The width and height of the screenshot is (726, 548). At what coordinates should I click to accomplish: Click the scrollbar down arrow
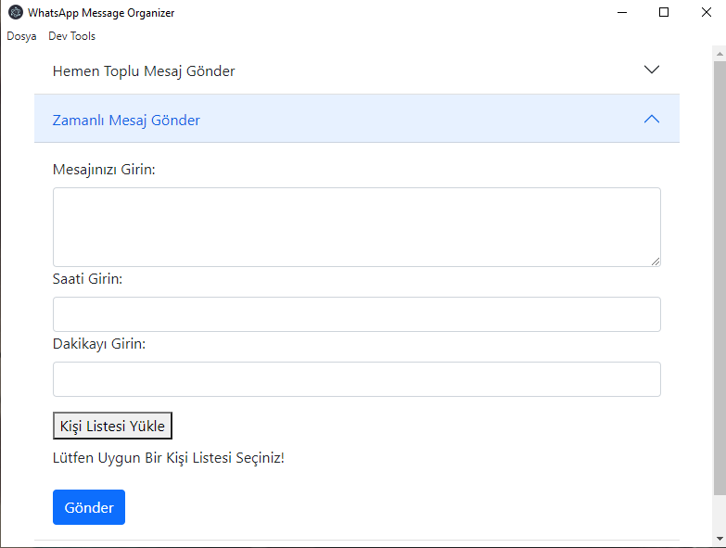tap(720, 539)
